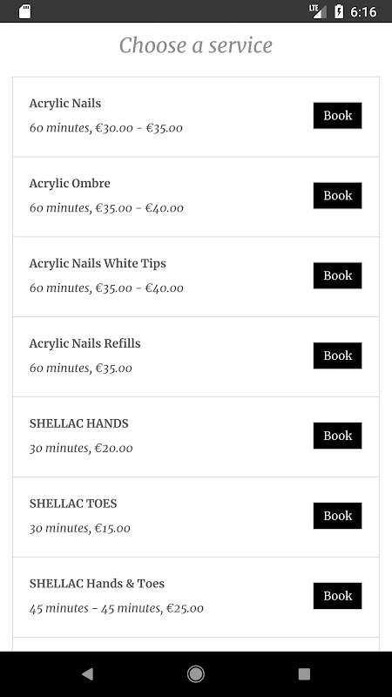Tap the Android back navigation icon
The image size is (392, 697).
coord(88,673)
